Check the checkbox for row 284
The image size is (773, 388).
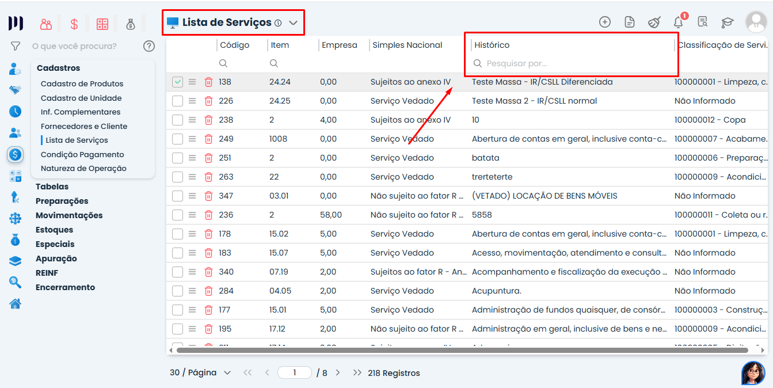(x=177, y=291)
